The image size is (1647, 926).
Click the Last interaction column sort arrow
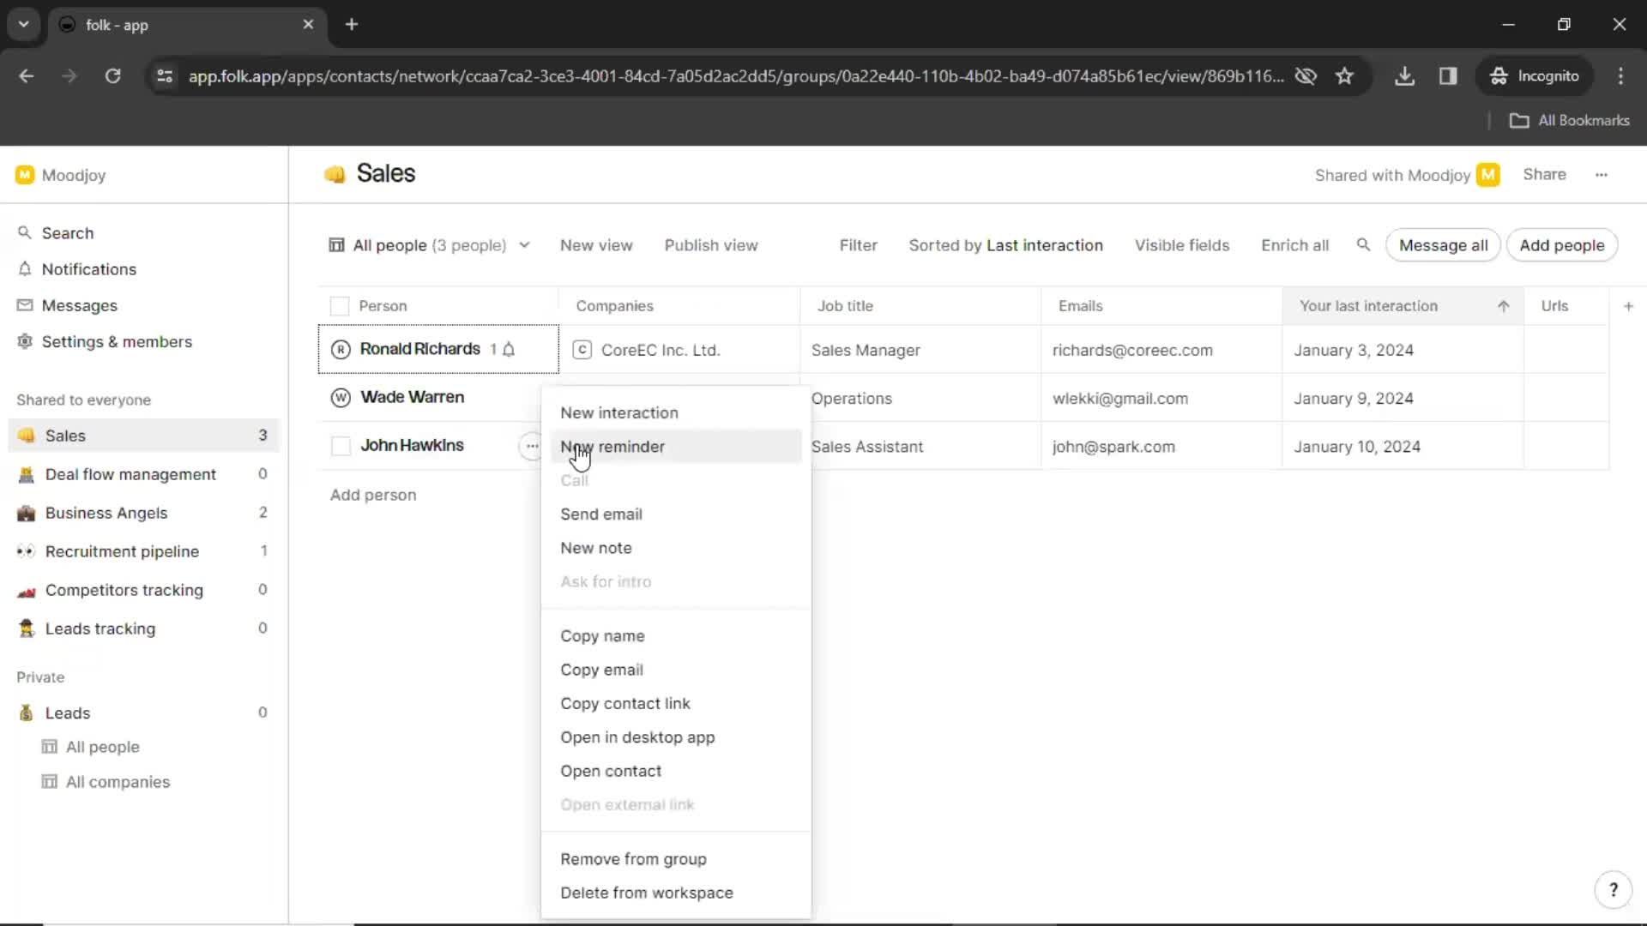click(1505, 305)
